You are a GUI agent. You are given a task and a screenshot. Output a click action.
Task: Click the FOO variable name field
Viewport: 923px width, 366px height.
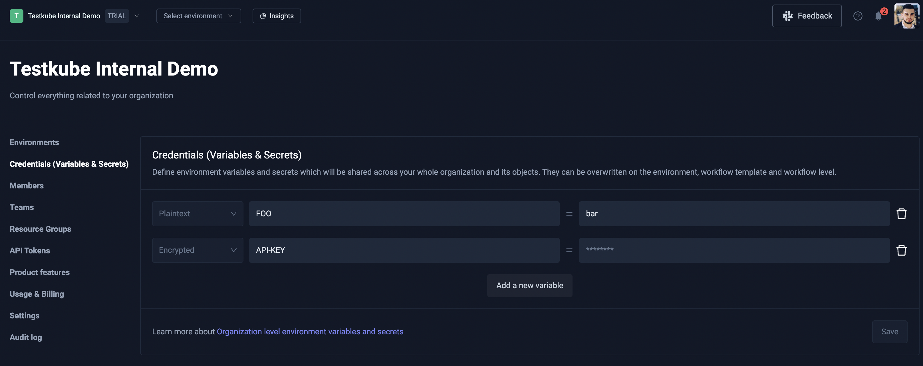click(404, 213)
